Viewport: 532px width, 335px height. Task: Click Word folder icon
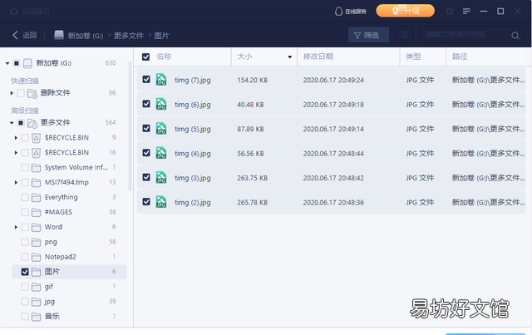tap(36, 228)
